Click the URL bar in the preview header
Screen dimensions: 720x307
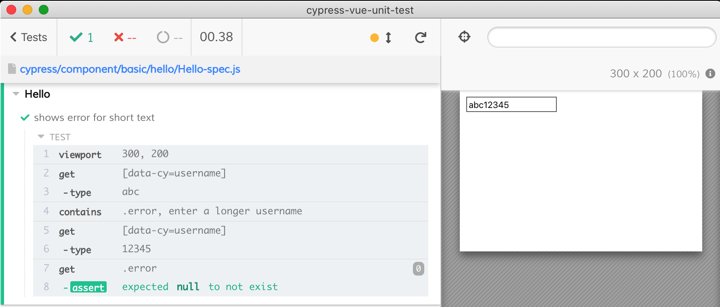[602, 37]
